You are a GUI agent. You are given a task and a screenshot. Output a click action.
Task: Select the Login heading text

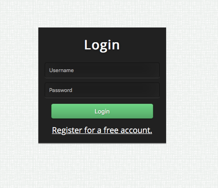(x=102, y=45)
